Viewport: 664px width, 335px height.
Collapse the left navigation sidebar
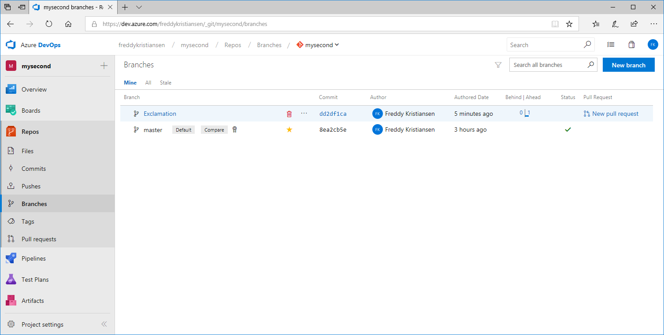(104, 324)
